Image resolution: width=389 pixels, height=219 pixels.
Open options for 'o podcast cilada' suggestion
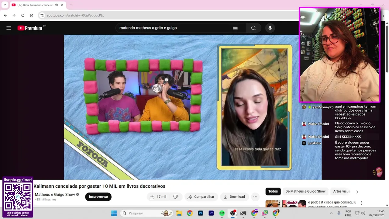click(x=361, y=203)
